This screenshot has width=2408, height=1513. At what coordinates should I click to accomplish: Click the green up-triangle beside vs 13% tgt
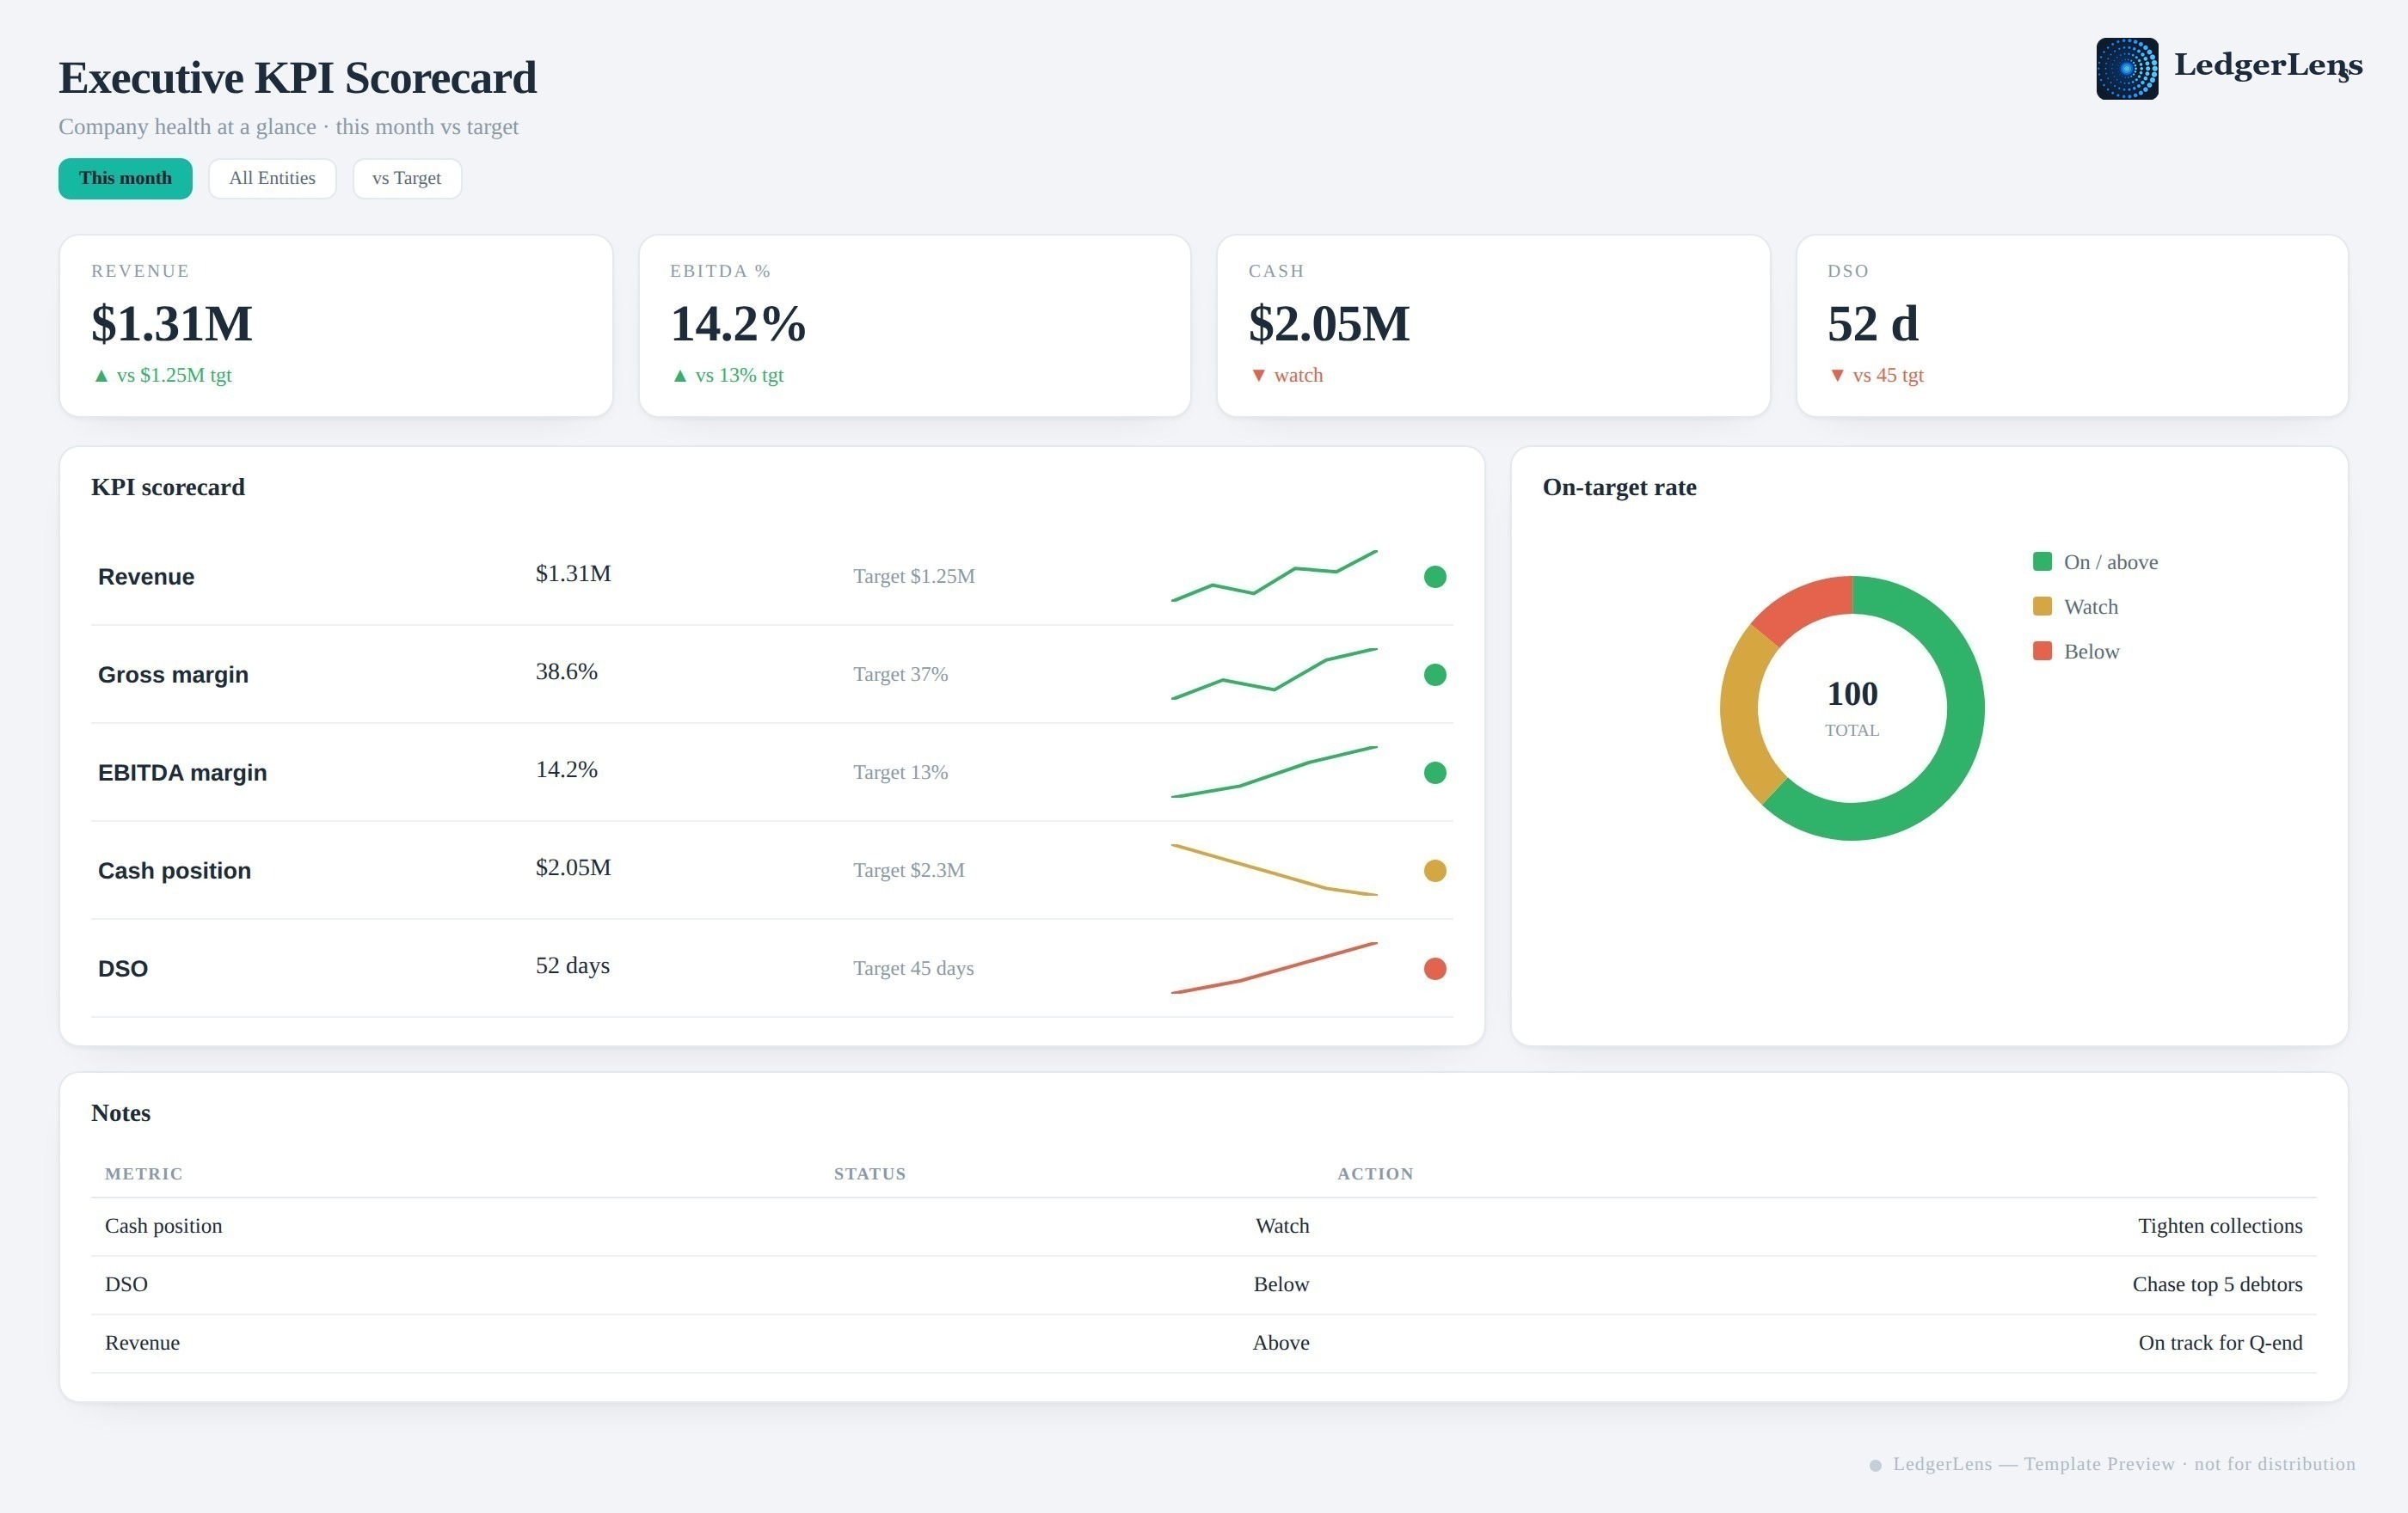(680, 376)
